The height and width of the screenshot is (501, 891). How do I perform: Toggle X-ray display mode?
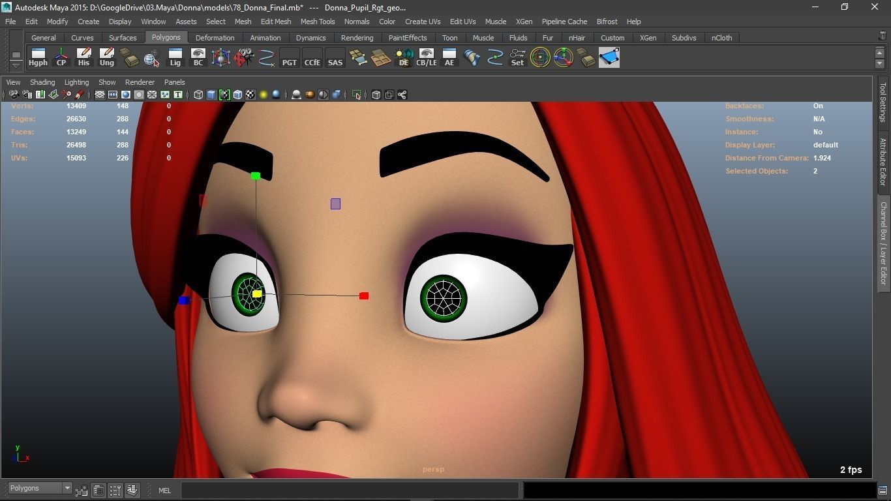[x=376, y=95]
